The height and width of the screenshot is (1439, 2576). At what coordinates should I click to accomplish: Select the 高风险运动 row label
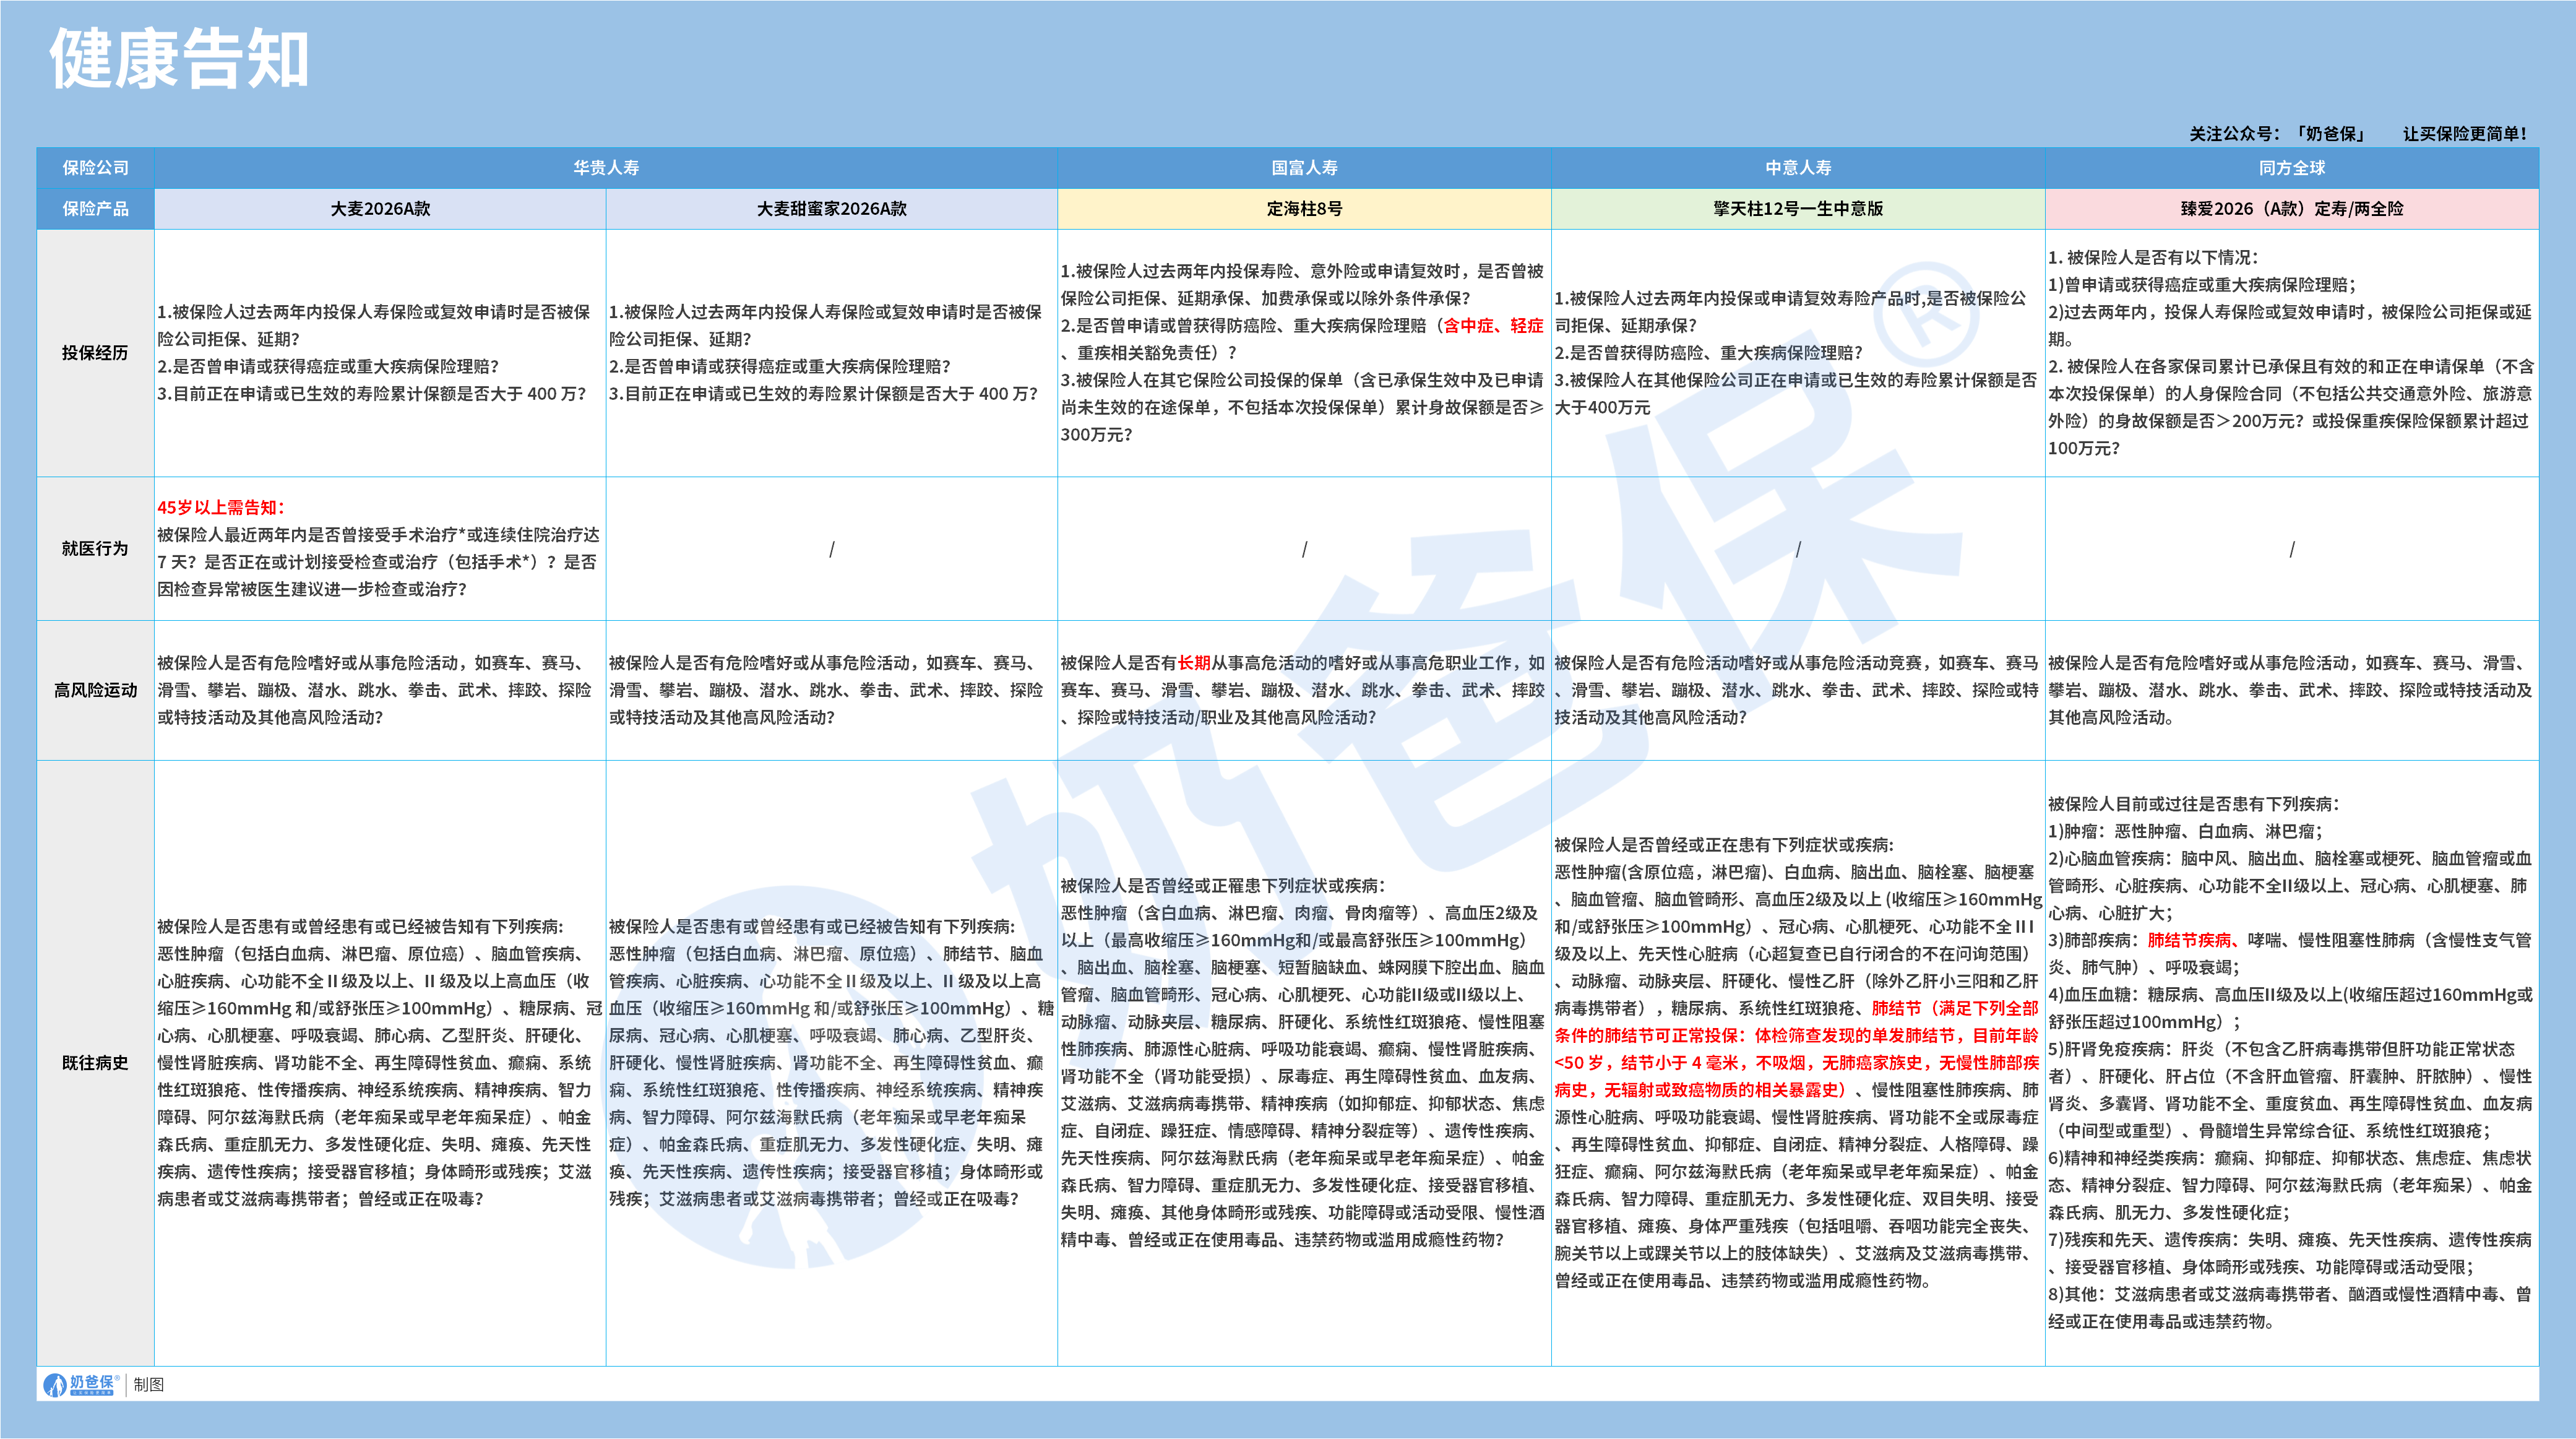pyautogui.click(x=95, y=690)
